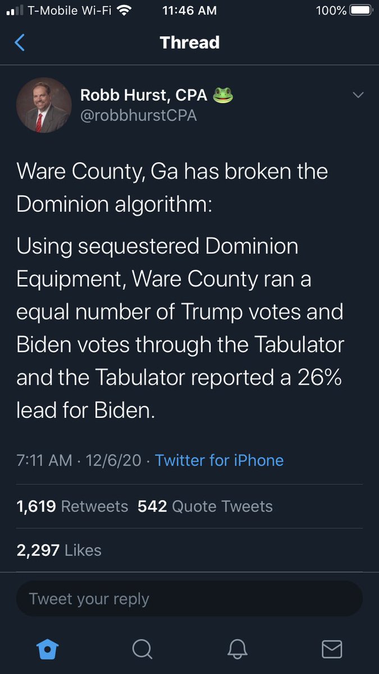Expand the tweet options chevron

click(x=358, y=95)
